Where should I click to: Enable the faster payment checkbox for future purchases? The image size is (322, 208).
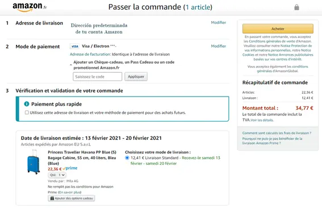(27, 113)
